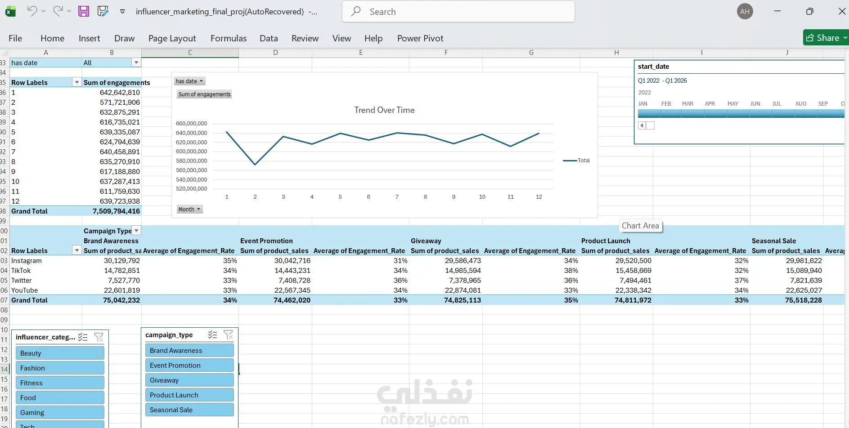849x428 pixels.
Task: Open the Help tab
Action: pyautogui.click(x=373, y=39)
